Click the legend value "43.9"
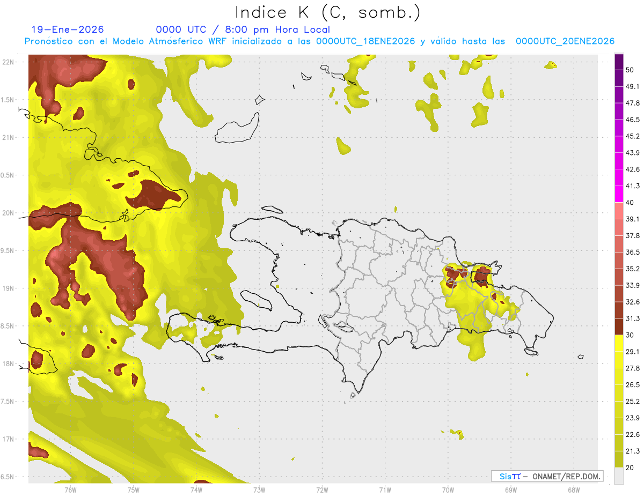The image size is (644, 497). click(633, 153)
